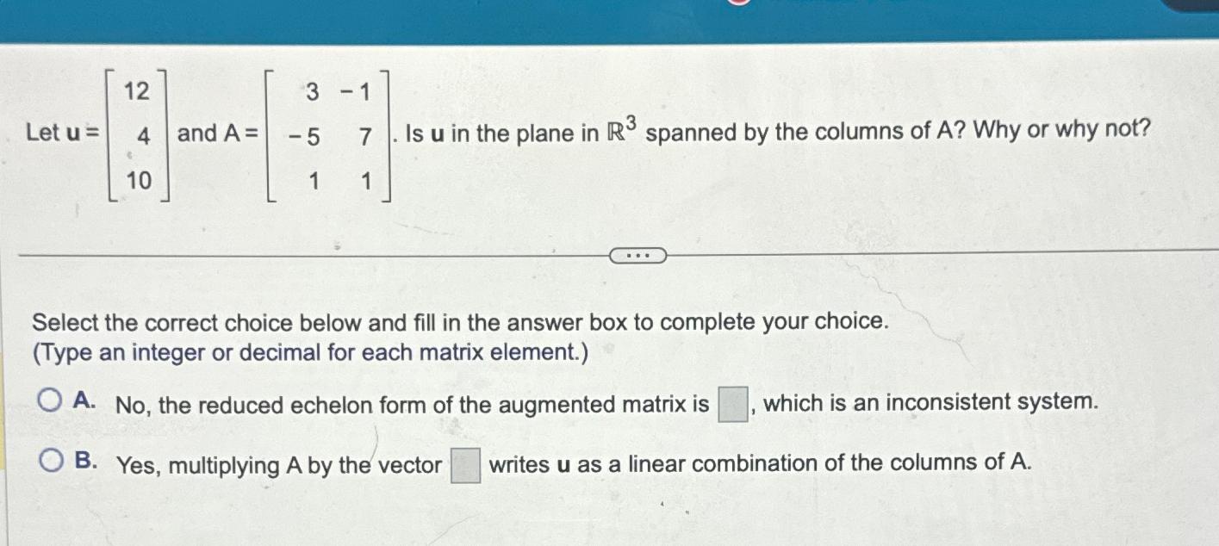
Task: Collapse the problem statement using the divider toggle
Action: coord(637,255)
